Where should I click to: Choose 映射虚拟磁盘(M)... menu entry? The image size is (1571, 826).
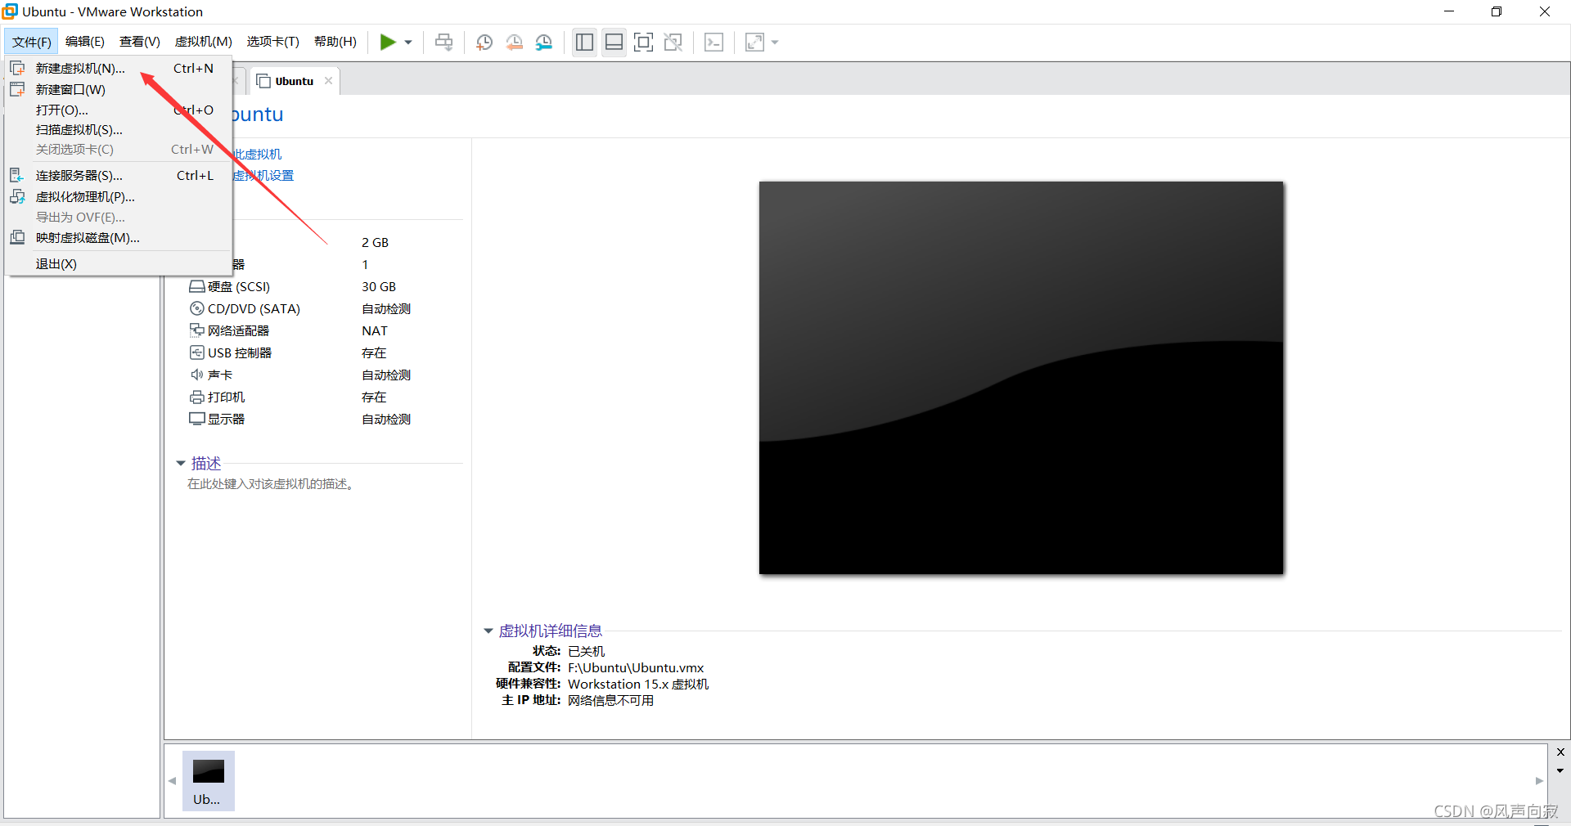coord(118,237)
